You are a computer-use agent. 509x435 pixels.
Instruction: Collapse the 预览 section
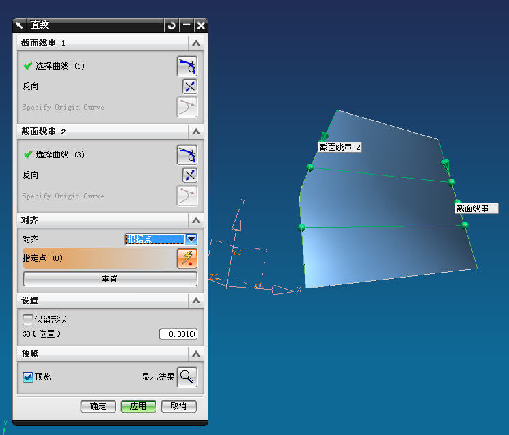click(196, 354)
